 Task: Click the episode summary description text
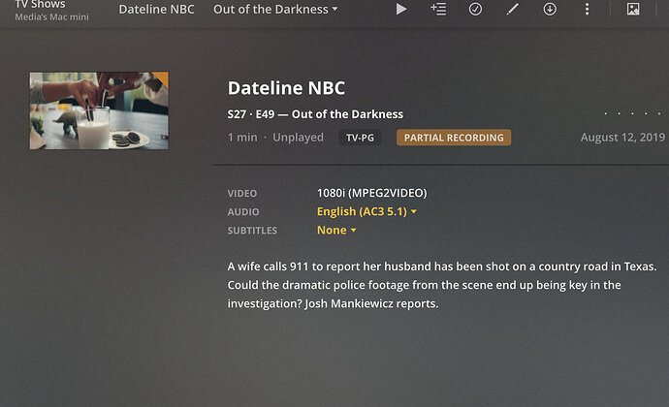tap(442, 285)
